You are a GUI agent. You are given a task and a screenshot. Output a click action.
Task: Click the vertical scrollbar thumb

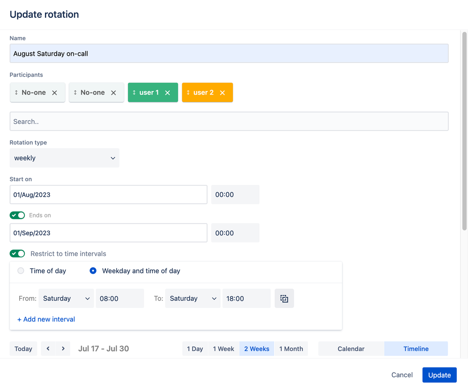coord(464,131)
